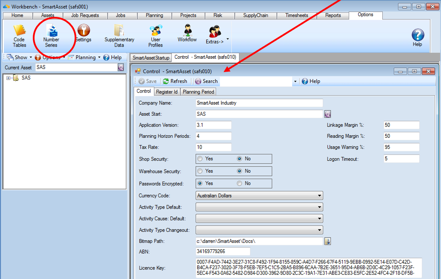Expand the Activity Type Default dropdown
Image resolution: width=441 pixels, height=279 pixels.
[259, 207]
